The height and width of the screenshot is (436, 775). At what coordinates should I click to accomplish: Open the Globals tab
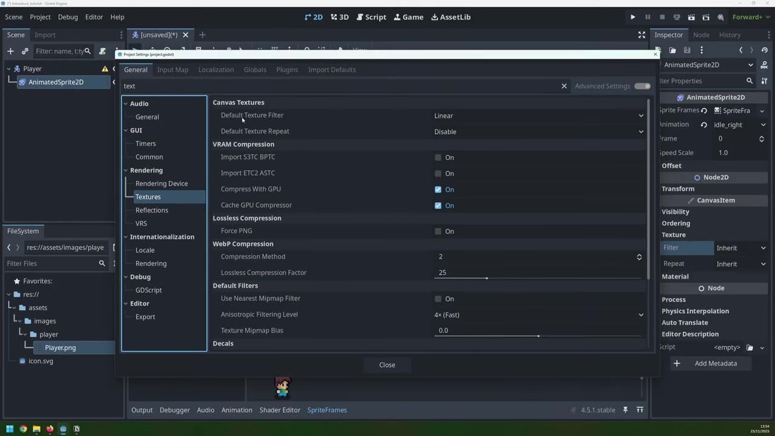coord(255,70)
